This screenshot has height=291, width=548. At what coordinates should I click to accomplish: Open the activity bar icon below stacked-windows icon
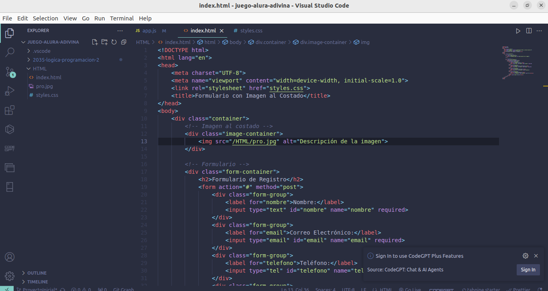pos(10,187)
